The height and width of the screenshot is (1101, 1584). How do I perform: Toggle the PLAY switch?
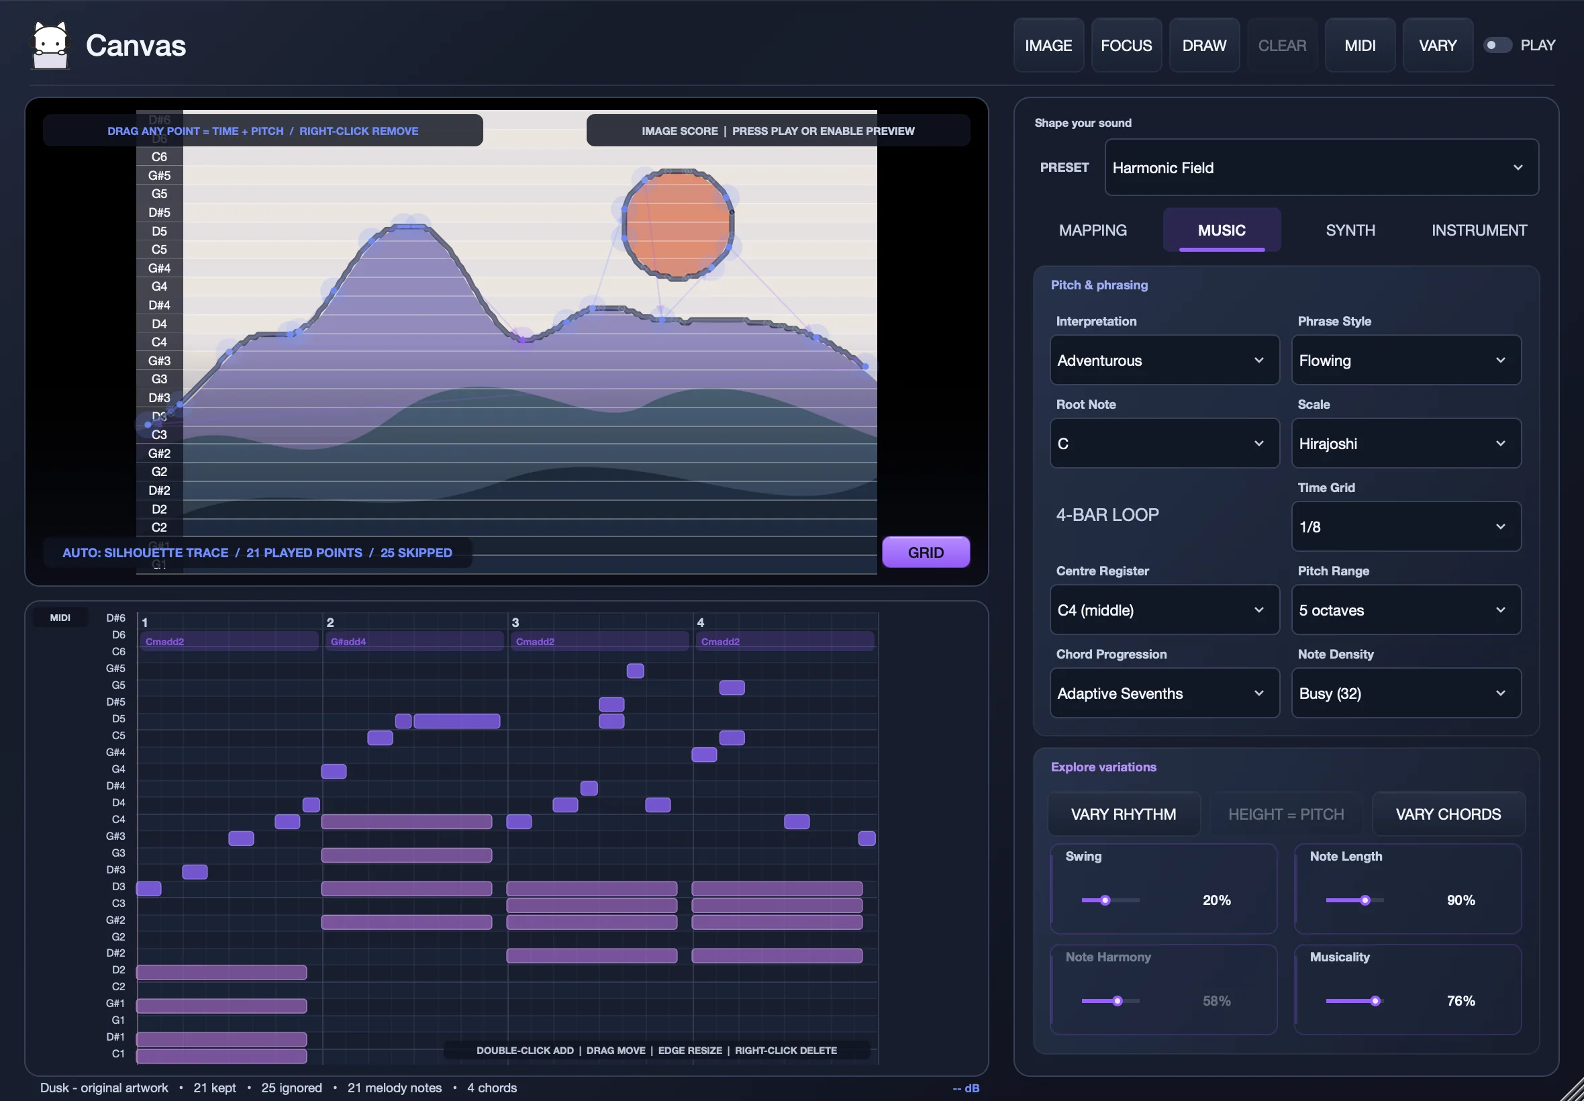tap(1497, 45)
